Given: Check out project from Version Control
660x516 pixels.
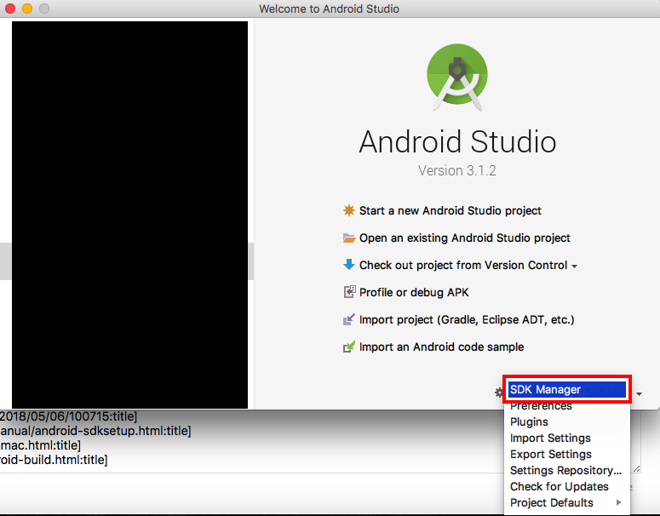Looking at the screenshot, I should [463, 265].
